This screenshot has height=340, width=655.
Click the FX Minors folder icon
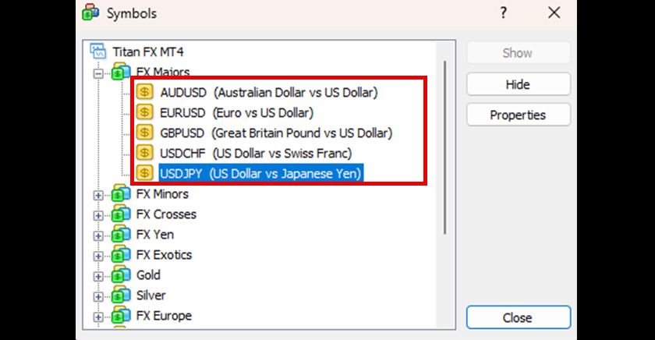pyautogui.click(x=120, y=194)
